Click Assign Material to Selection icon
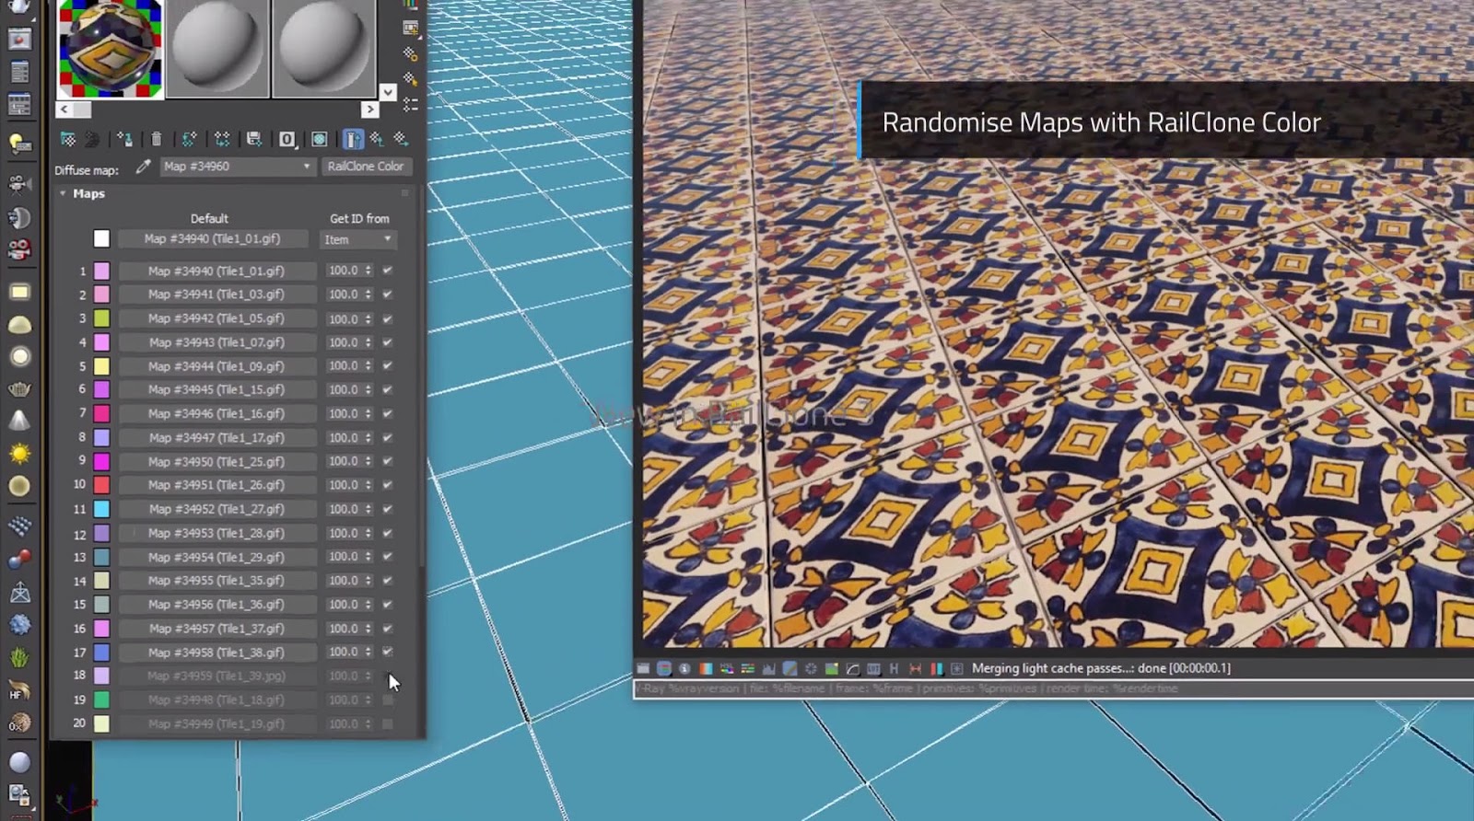This screenshot has width=1474, height=821. click(124, 139)
